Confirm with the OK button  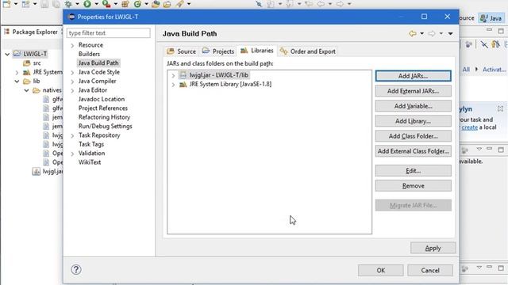point(381,270)
